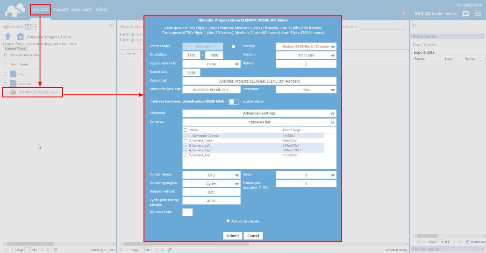The height and width of the screenshot is (253, 486).
Task: Click the Output path field
Action: click(259, 81)
